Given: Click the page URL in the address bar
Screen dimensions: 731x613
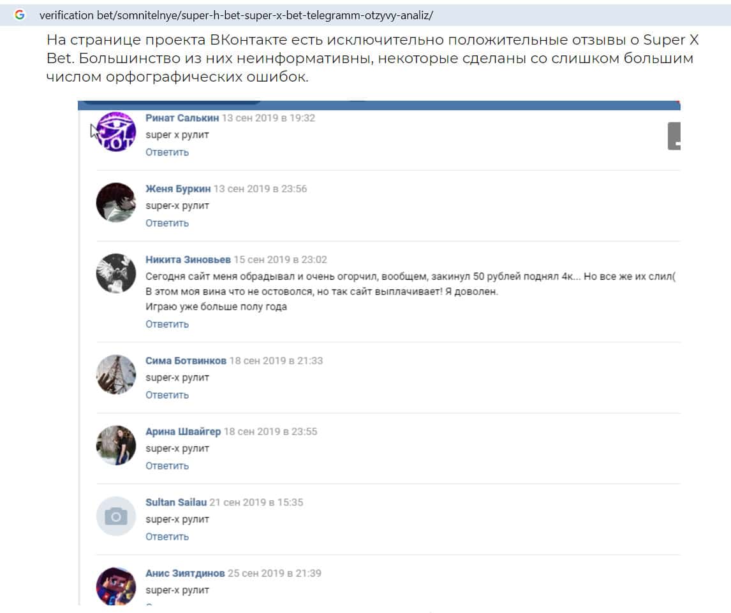Looking at the screenshot, I should (236, 15).
